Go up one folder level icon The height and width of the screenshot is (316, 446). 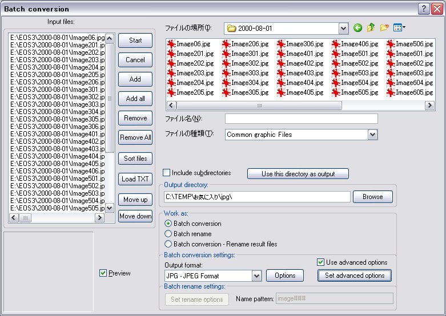pos(371,28)
